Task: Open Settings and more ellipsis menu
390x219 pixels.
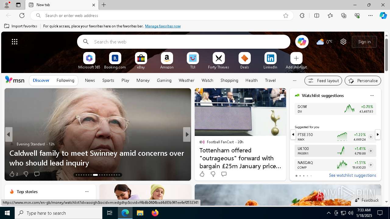Action: 370,16
